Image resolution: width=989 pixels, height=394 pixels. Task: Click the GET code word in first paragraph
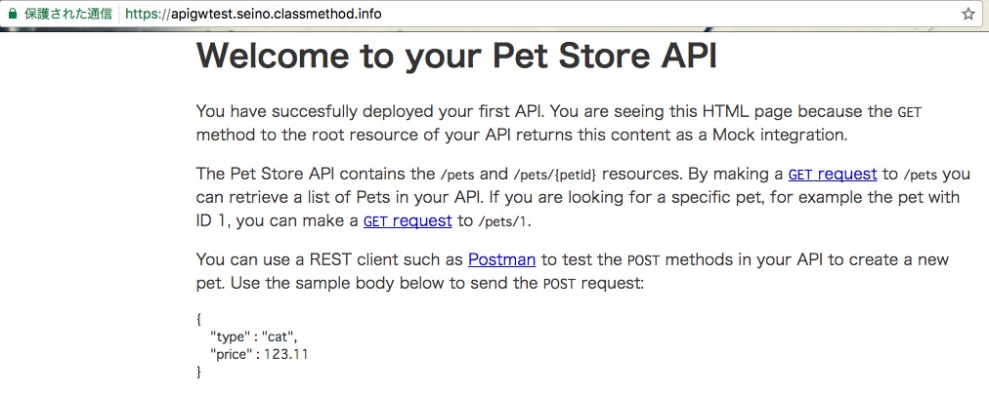[x=910, y=113]
